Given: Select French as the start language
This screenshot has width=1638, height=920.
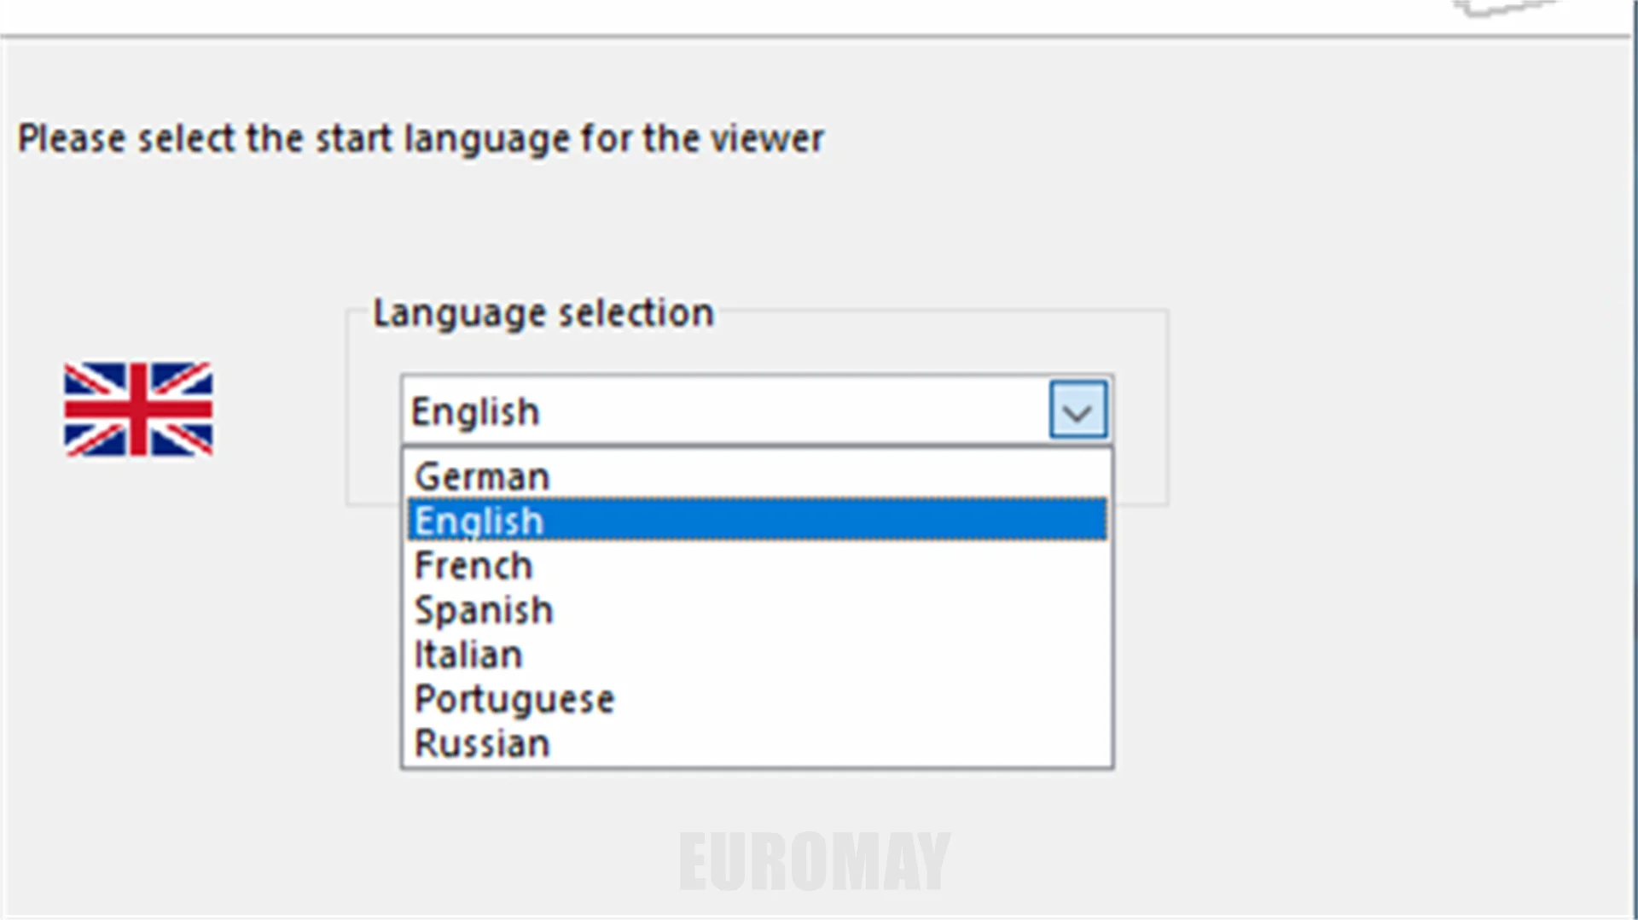Looking at the screenshot, I should pos(473,565).
